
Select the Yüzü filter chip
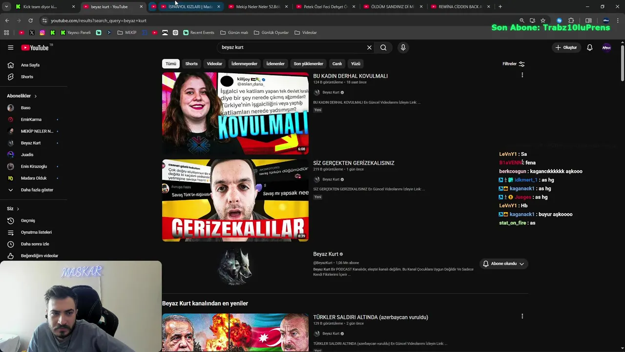click(x=355, y=64)
